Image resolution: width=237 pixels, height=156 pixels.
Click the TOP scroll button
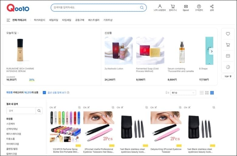coord(228,77)
